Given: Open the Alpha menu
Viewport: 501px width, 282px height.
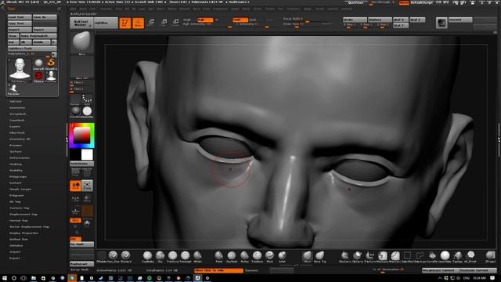Looking at the screenshot, I should (73, 9).
